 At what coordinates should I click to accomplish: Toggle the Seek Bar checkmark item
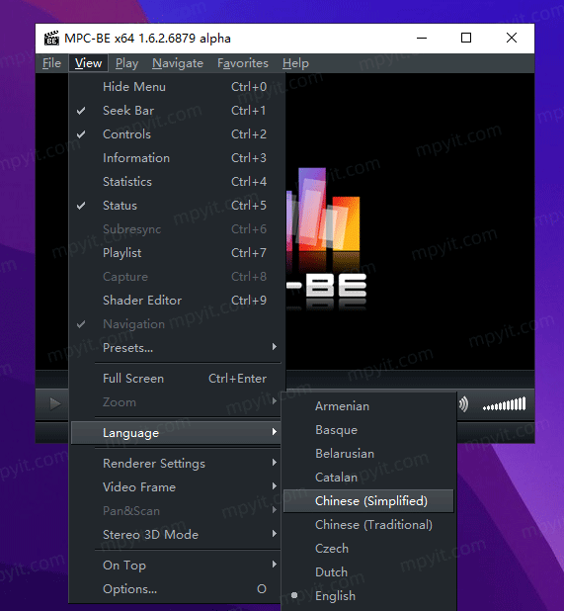(177, 111)
